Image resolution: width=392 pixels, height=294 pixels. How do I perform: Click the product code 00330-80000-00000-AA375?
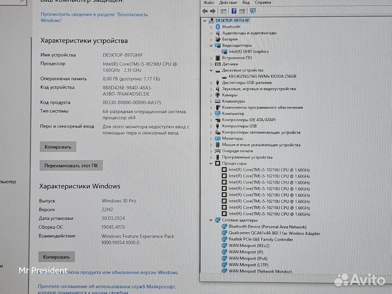tap(132, 102)
